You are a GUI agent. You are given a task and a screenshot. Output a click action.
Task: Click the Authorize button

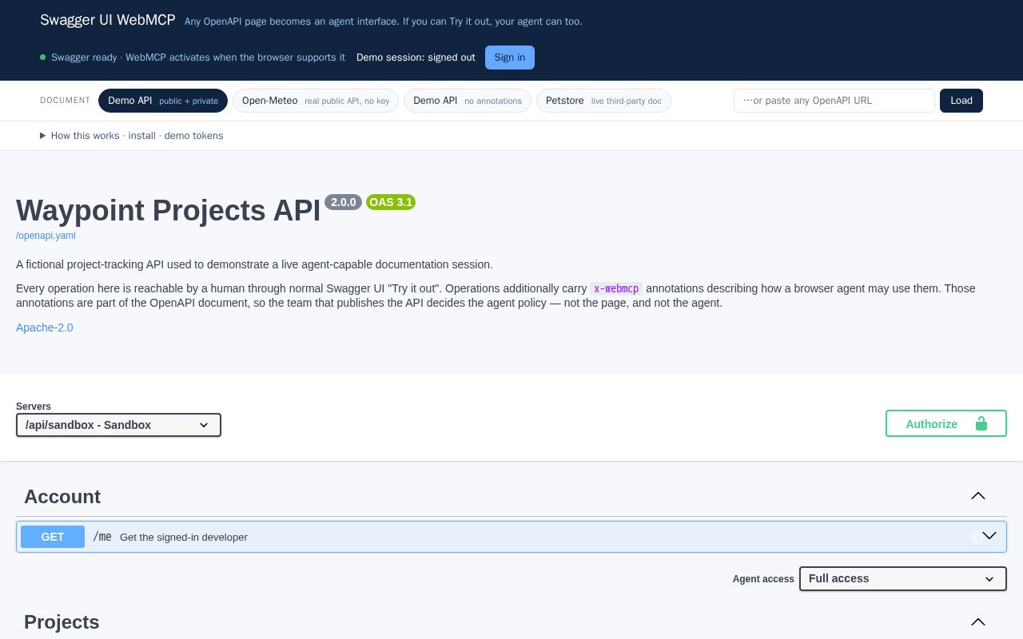(946, 423)
